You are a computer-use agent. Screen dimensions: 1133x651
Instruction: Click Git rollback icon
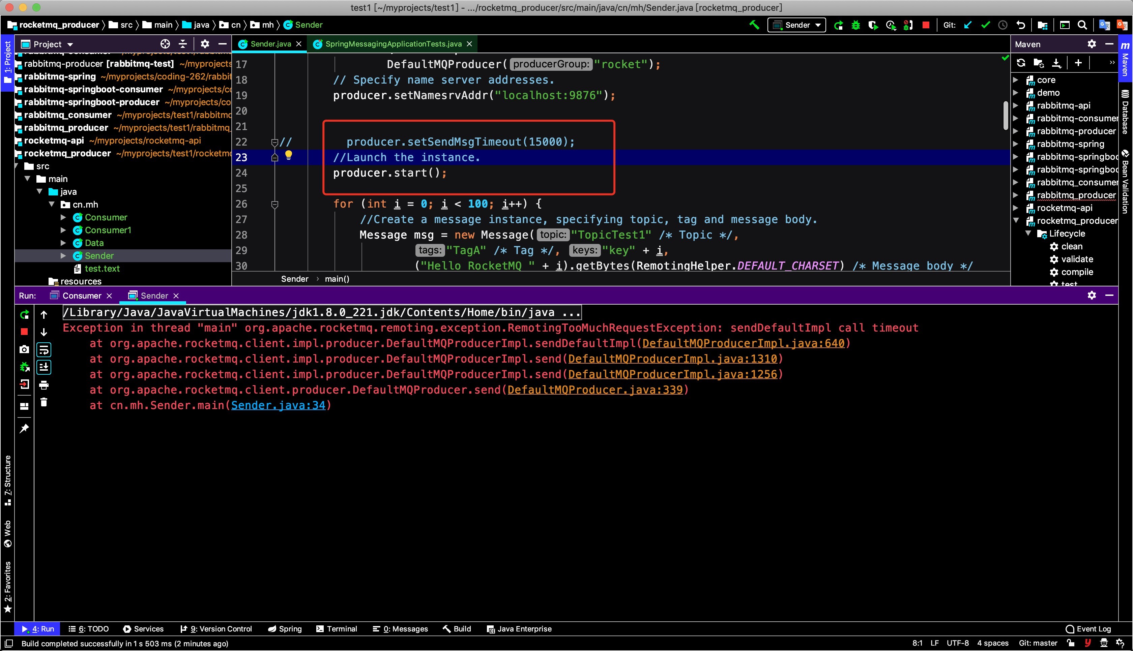(1020, 25)
